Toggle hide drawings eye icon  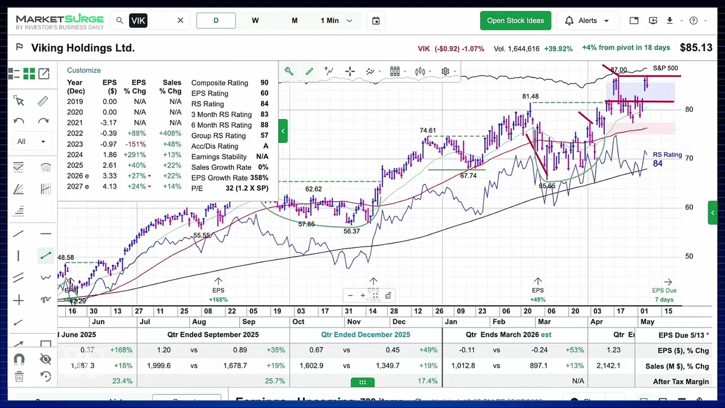[45, 359]
